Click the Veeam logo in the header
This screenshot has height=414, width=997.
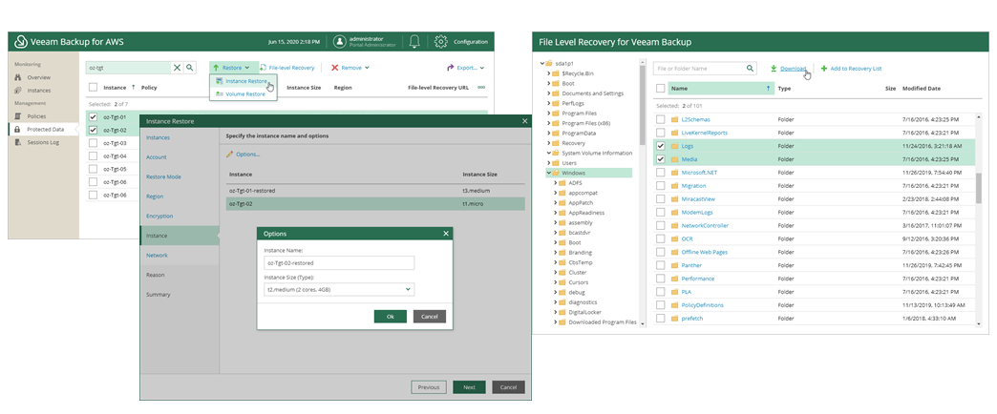[21, 42]
